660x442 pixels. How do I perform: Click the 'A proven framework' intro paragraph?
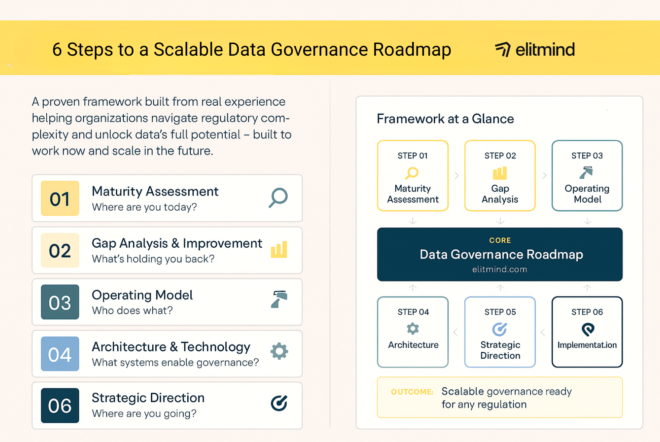click(162, 126)
